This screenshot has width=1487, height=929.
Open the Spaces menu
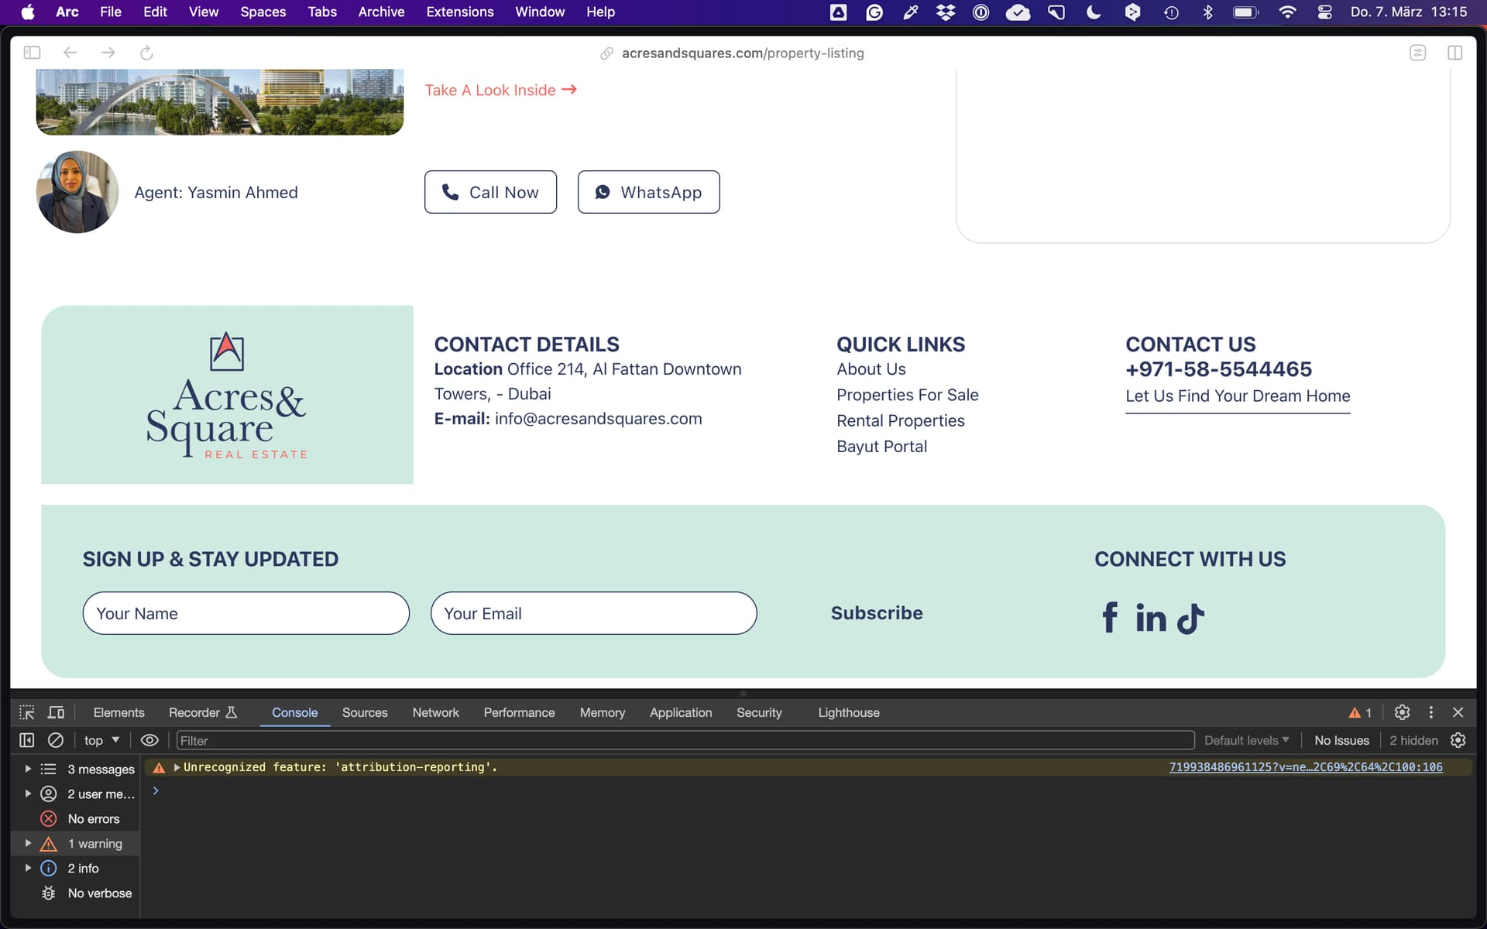pos(263,12)
